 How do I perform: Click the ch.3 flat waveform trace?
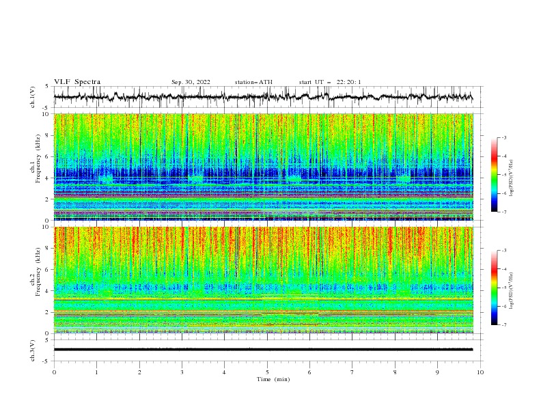[x=263, y=350]
